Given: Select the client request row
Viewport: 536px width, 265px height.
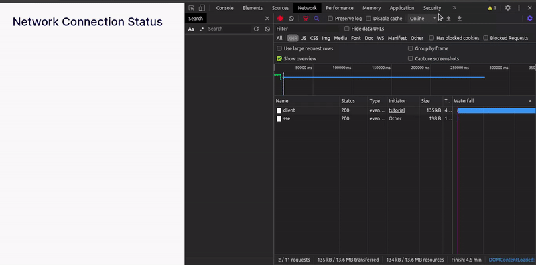Looking at the screenshot, I should click(x=405, y=110).
